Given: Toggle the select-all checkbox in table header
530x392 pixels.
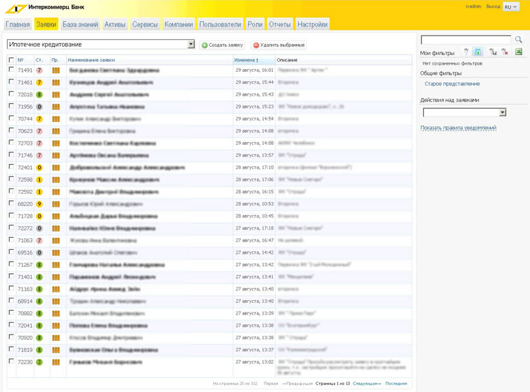Looking at the screenshot, I should point(11,59).
